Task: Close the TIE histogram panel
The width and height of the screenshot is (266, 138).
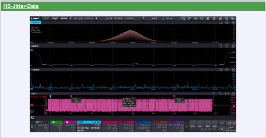Action: (x=234, y=22)
